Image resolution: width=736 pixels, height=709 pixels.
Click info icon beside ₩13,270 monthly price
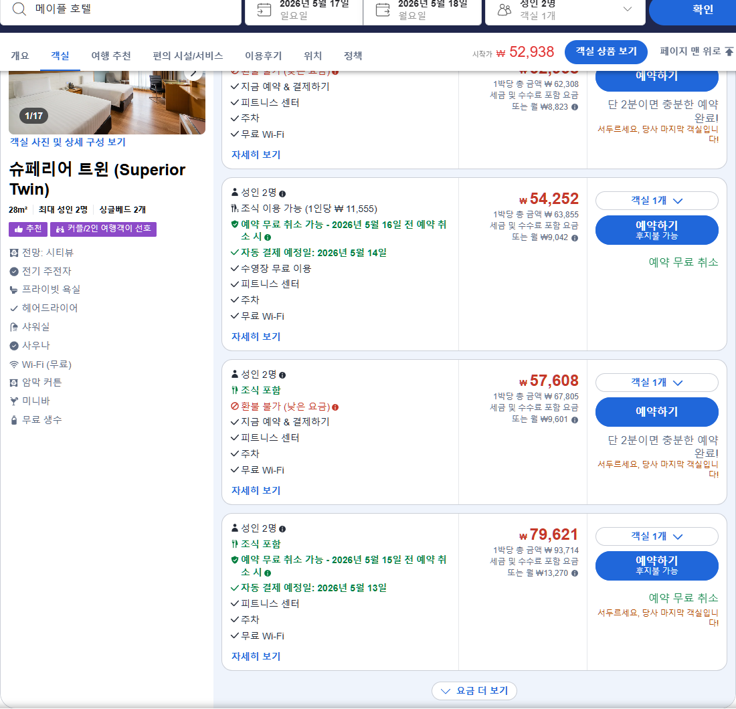pyautogui.click(x=575, y=573)
